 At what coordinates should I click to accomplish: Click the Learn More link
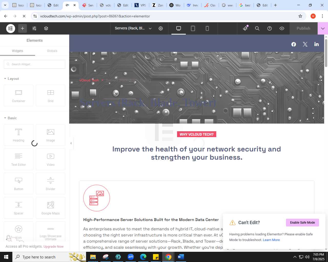[x=271, y=240]
